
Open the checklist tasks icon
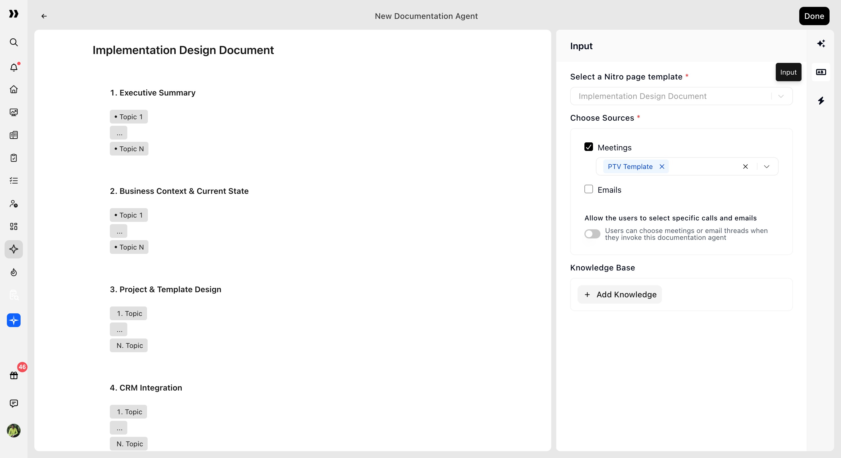14,181
